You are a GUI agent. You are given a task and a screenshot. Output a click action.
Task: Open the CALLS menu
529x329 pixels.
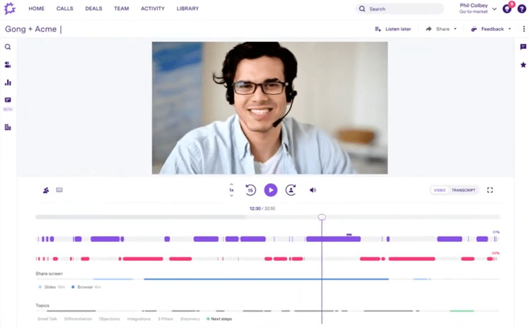click(65, 8)
